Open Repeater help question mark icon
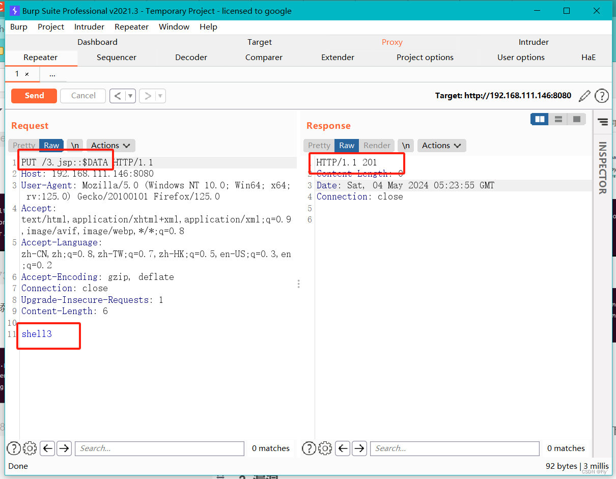The width and height of the screenshot is (616, 479). tap(602, 96)
